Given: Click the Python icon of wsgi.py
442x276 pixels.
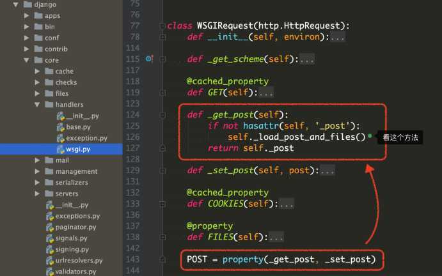Looking at the screenshot, I should [x=61, y=149].
